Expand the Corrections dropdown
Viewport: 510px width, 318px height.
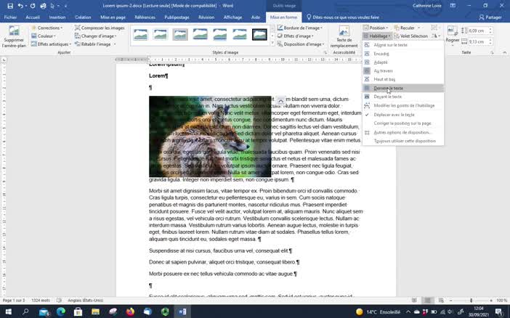coord(49,28)
